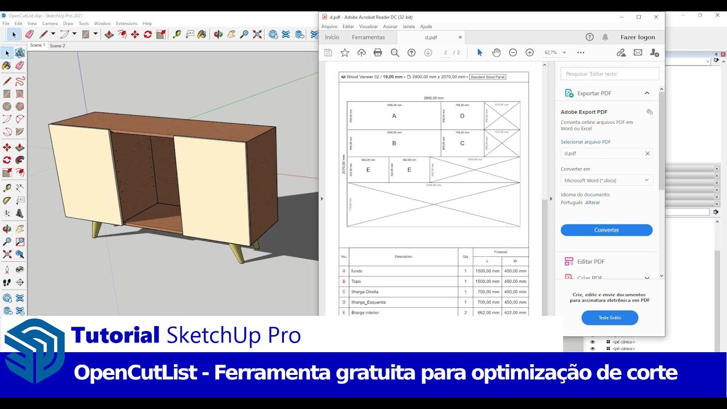The image size is (727, 409).
Task: Open the Line tool dropdown arrow in SketchUp
Action: (x=53, y=35)
